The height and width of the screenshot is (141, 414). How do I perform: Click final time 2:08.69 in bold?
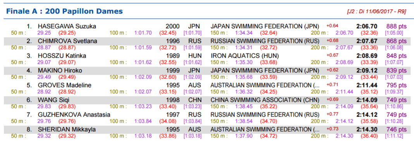(367, 56)
